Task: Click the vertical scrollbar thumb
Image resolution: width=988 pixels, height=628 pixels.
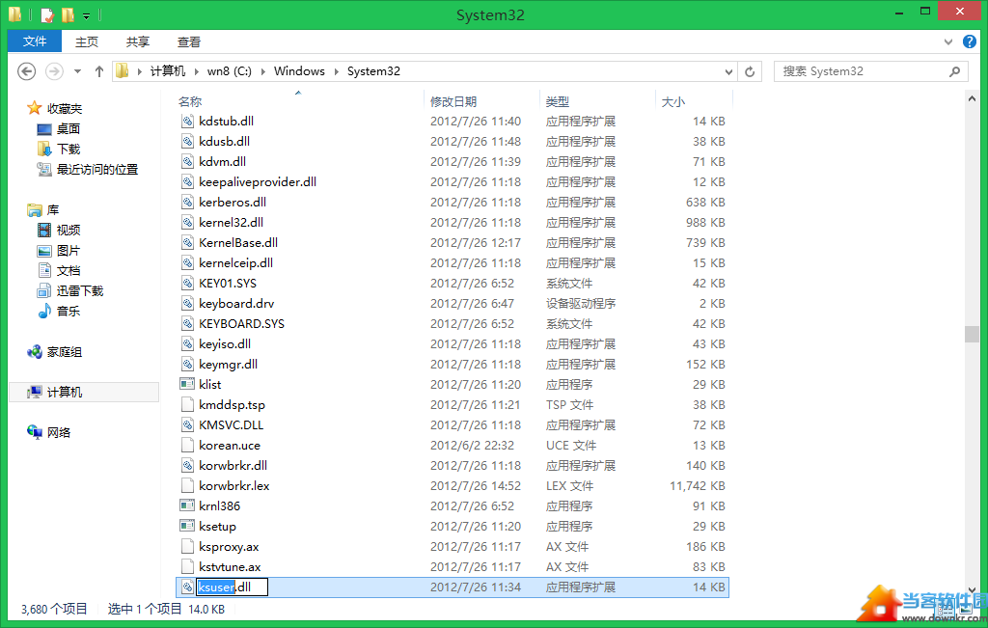Action: [x=972, y=334]
